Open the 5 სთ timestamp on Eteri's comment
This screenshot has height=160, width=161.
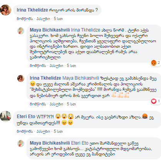(x=58, y=132)
